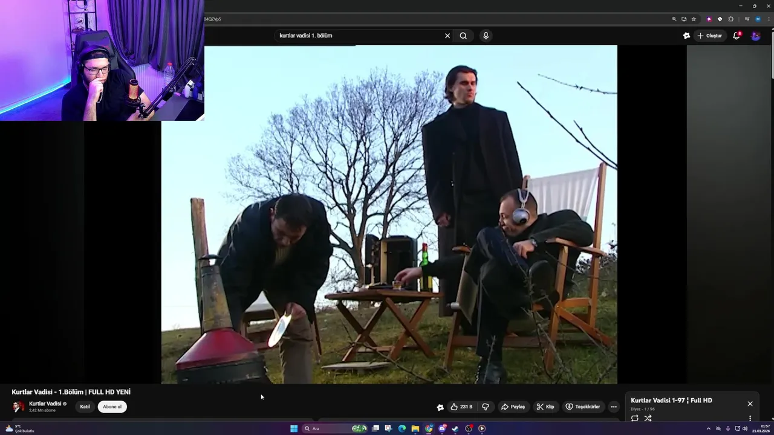Open the YouTube account avatar menu
The image size is (774, 435).
[755, 36]
